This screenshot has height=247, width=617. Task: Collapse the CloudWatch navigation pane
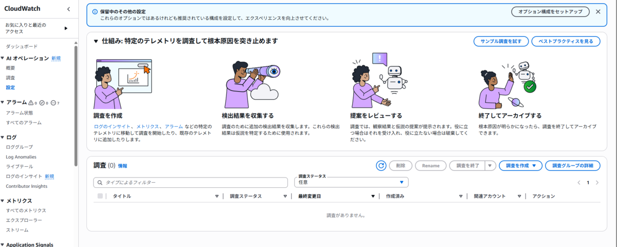coord(69,9)
